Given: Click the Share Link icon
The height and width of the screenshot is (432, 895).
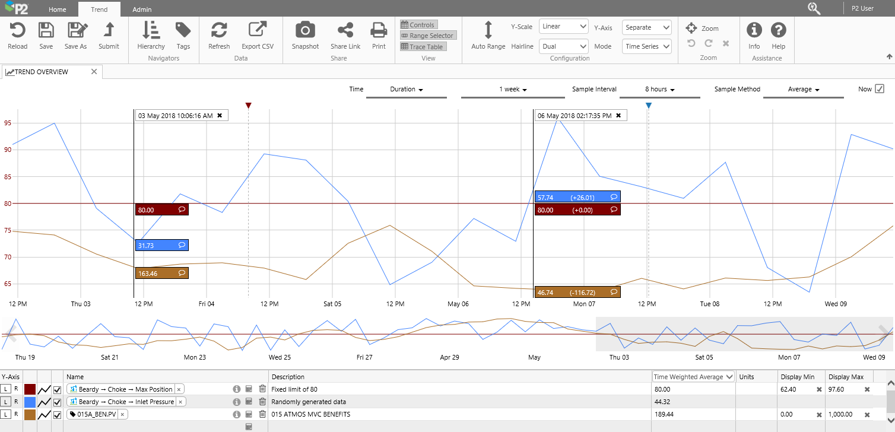Looking at the screenshot, I should point(345,31).
